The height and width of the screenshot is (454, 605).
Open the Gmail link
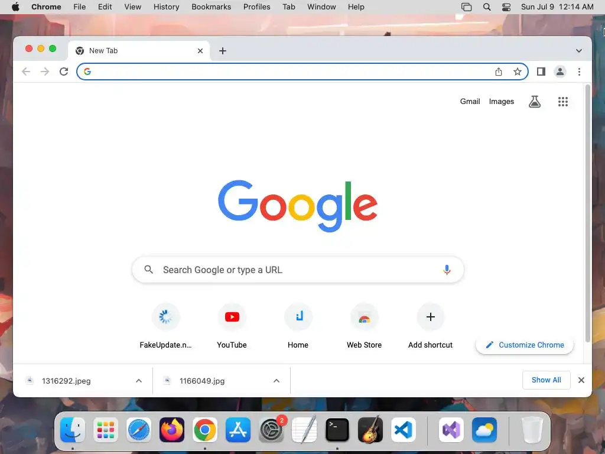(470, 101)
